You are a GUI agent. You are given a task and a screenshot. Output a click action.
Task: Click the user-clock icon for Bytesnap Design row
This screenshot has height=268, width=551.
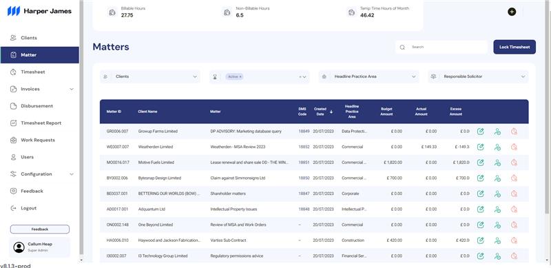[497, 178]
